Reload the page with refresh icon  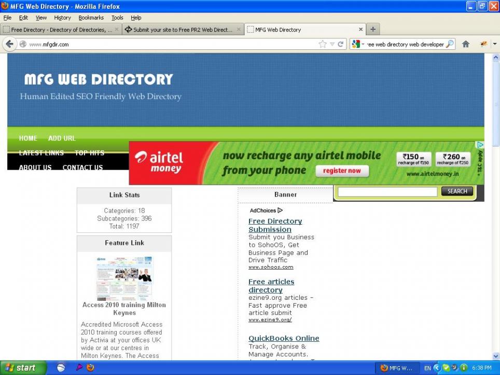341,44
